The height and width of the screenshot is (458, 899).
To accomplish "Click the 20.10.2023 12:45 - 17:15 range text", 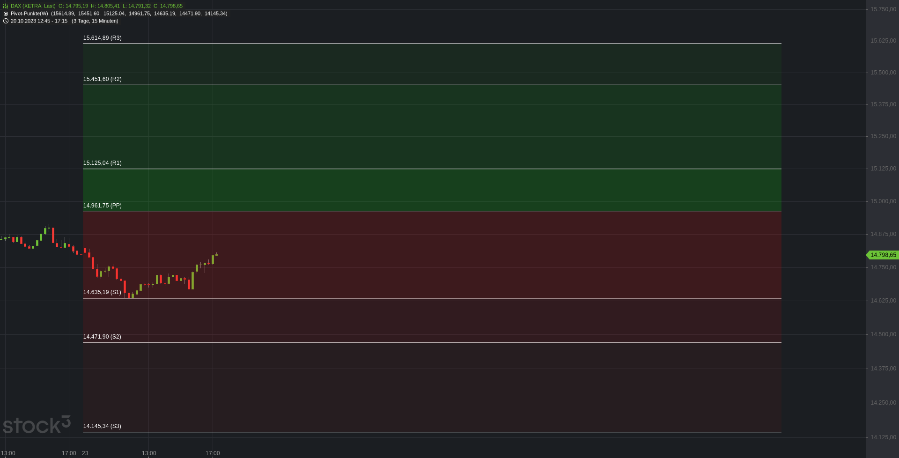I will tap(39, 21).
